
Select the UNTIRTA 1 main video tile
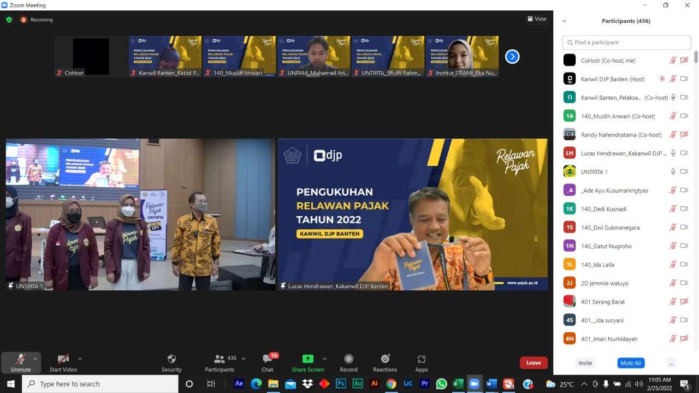(140, 214)
